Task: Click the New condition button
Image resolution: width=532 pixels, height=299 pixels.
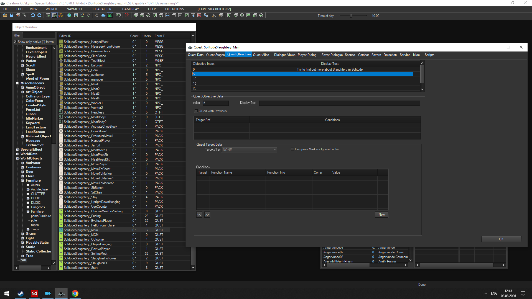Action: 382,215
